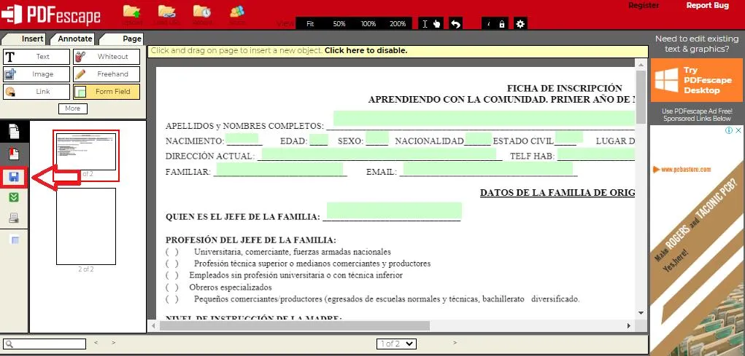745x356 pixels.
Task: Click the search input field
Action: pyautogui.click(x=45, y=344)
